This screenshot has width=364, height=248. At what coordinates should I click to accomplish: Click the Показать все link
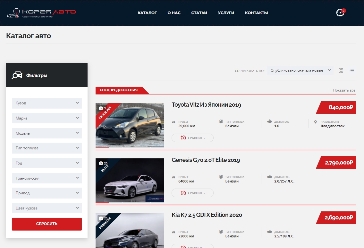[344, 90]
